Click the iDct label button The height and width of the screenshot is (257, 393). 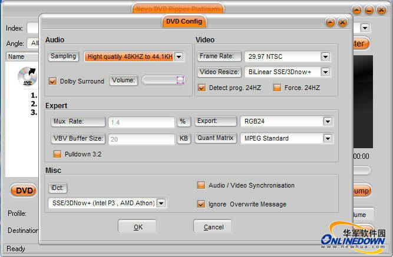pyautogui.click(x=58, y=188)
